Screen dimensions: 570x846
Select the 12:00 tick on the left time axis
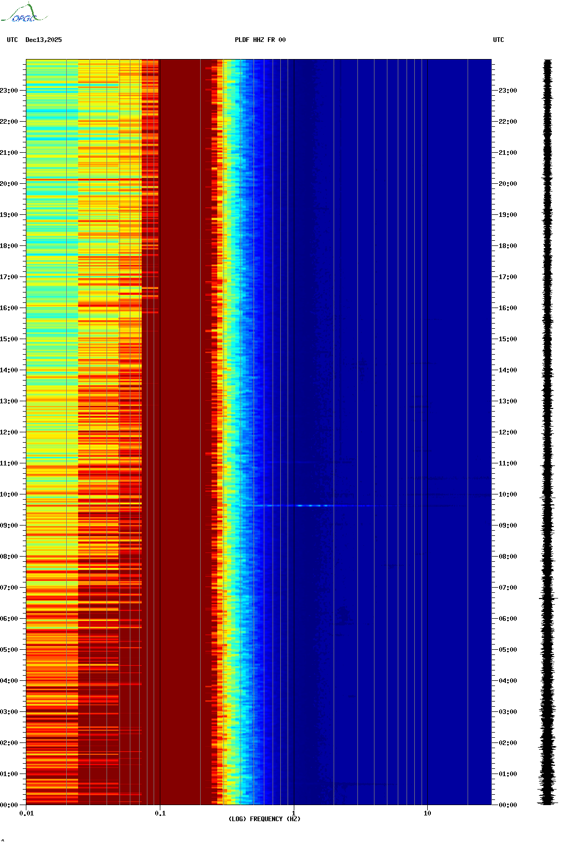pyautogui.click(x=9, y=432)
